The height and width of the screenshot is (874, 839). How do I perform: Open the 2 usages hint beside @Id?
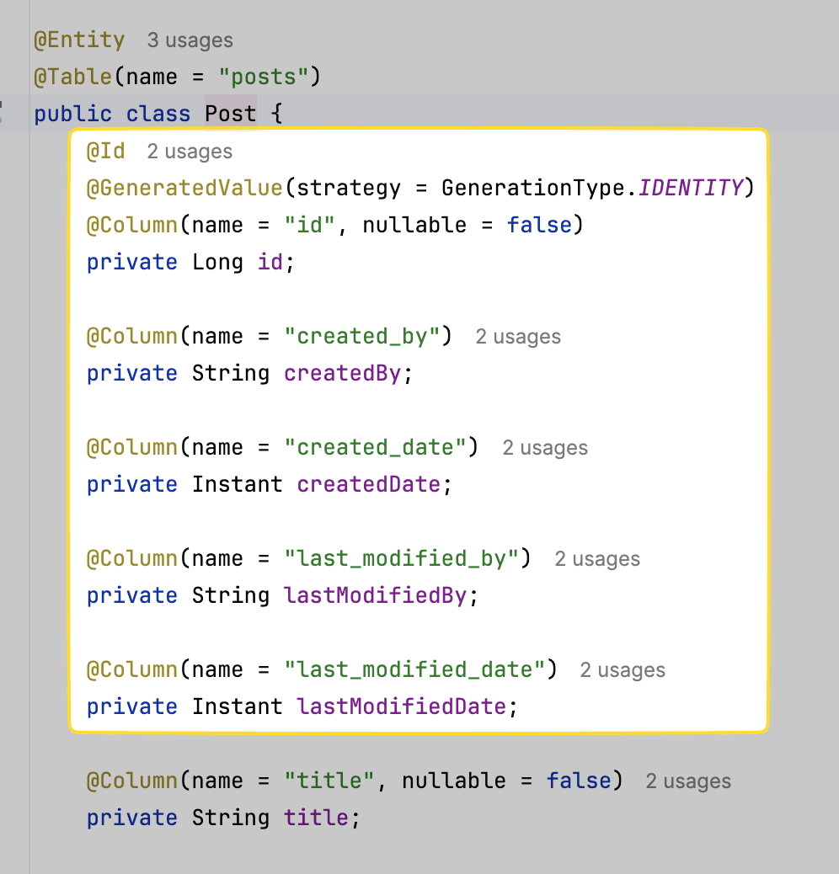click(190, 151)
